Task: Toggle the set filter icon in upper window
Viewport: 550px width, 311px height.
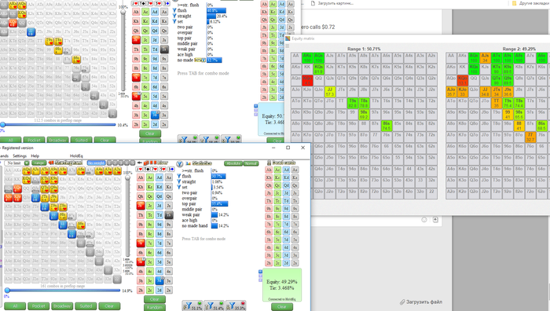Action: [174, 21]
